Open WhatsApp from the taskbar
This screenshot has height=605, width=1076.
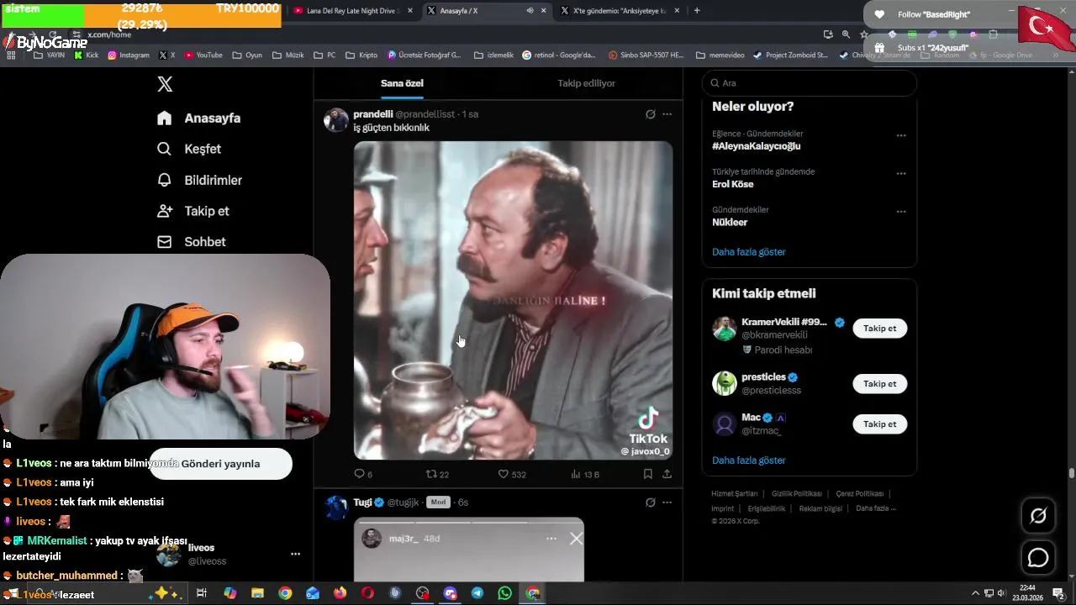click(504, 593)
